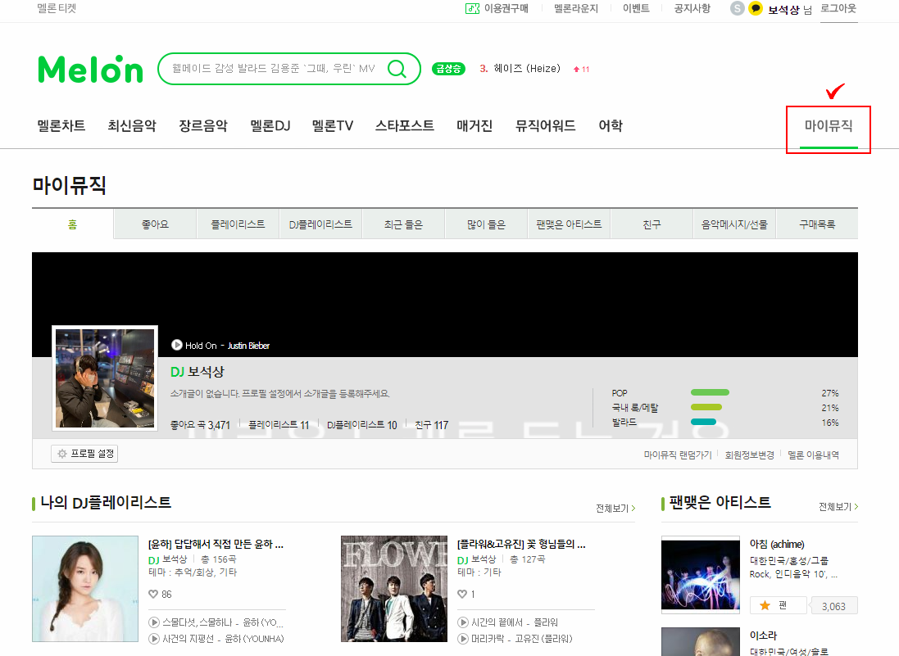Select the 음악메시지/선물 tab
The width and height of the screenshot is (899, 656).
pos(734,224)
